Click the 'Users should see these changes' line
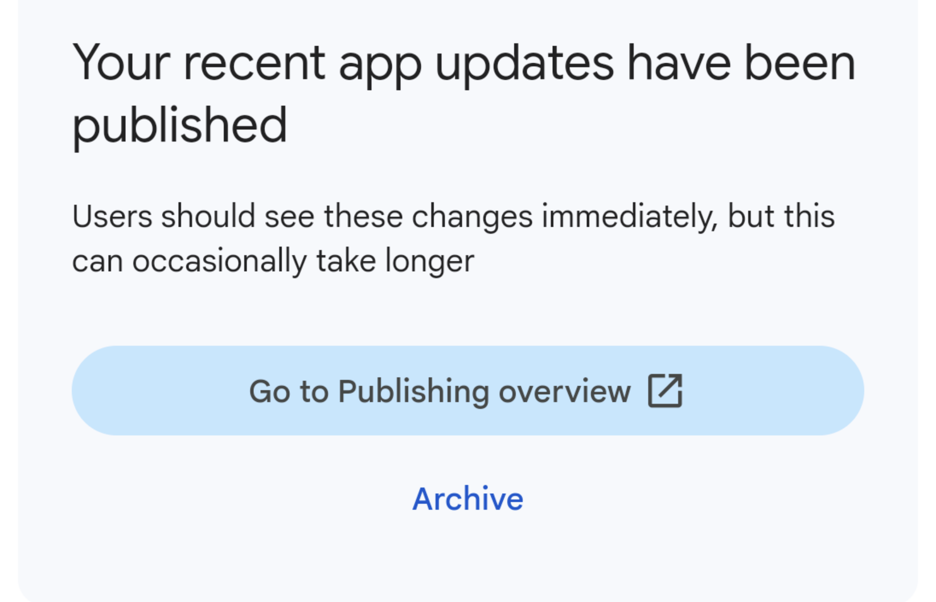Screen dimensions: 936x602 (453, 217)
